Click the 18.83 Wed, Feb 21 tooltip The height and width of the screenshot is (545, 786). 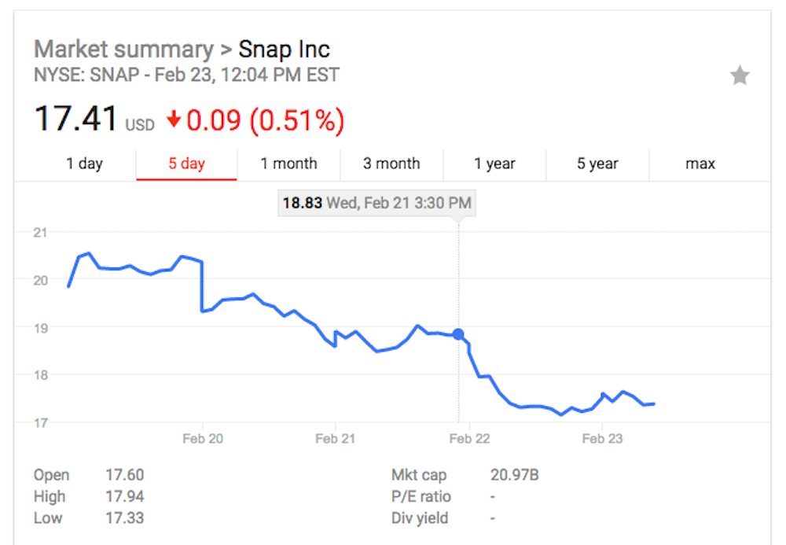click(x=376, y=203)
